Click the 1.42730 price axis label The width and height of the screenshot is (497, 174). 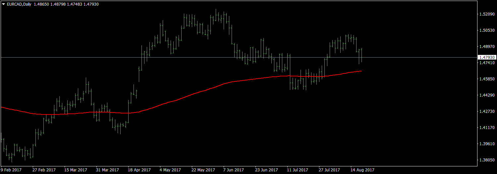click(487, 111)
